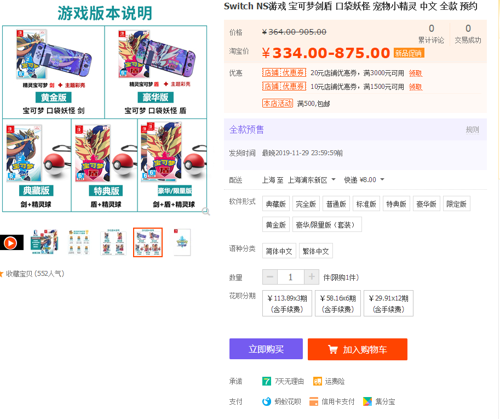Select the second product thumbnail with game box
The width and height of the screenshot is (500, 419).
[45, 242]
